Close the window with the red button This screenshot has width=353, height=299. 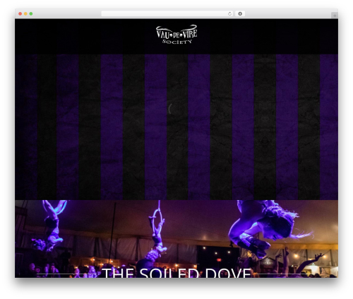[x=20, y=14]
